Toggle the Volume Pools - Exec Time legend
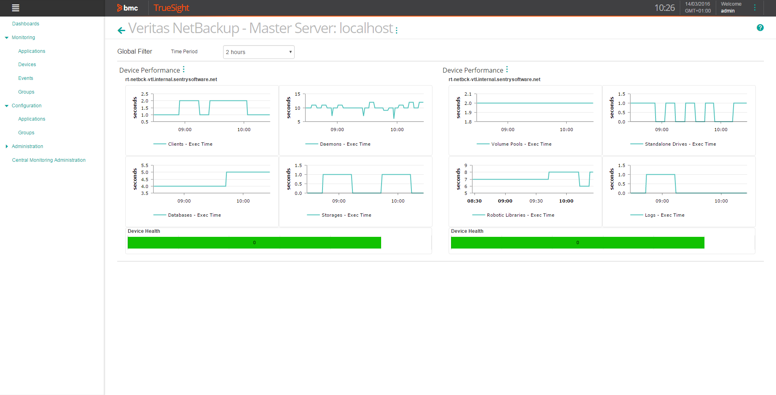Screen dimensions: 776x395 tap(514, 144)
